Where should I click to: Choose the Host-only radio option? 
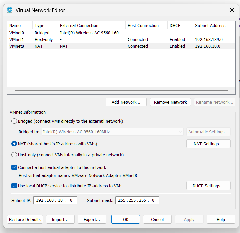click(14, 155)
